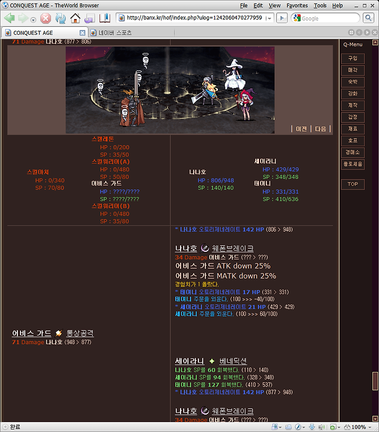
Task: Click the ad-block popup filter status icon
Action: 333,427
